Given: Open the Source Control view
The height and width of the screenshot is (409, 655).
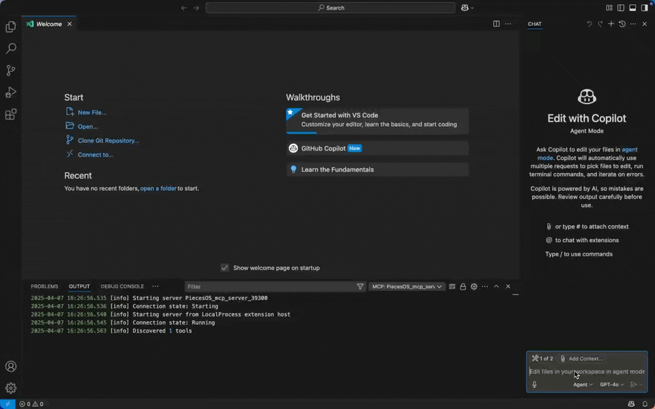Looking at the screenshot, I should coord(11,70).
